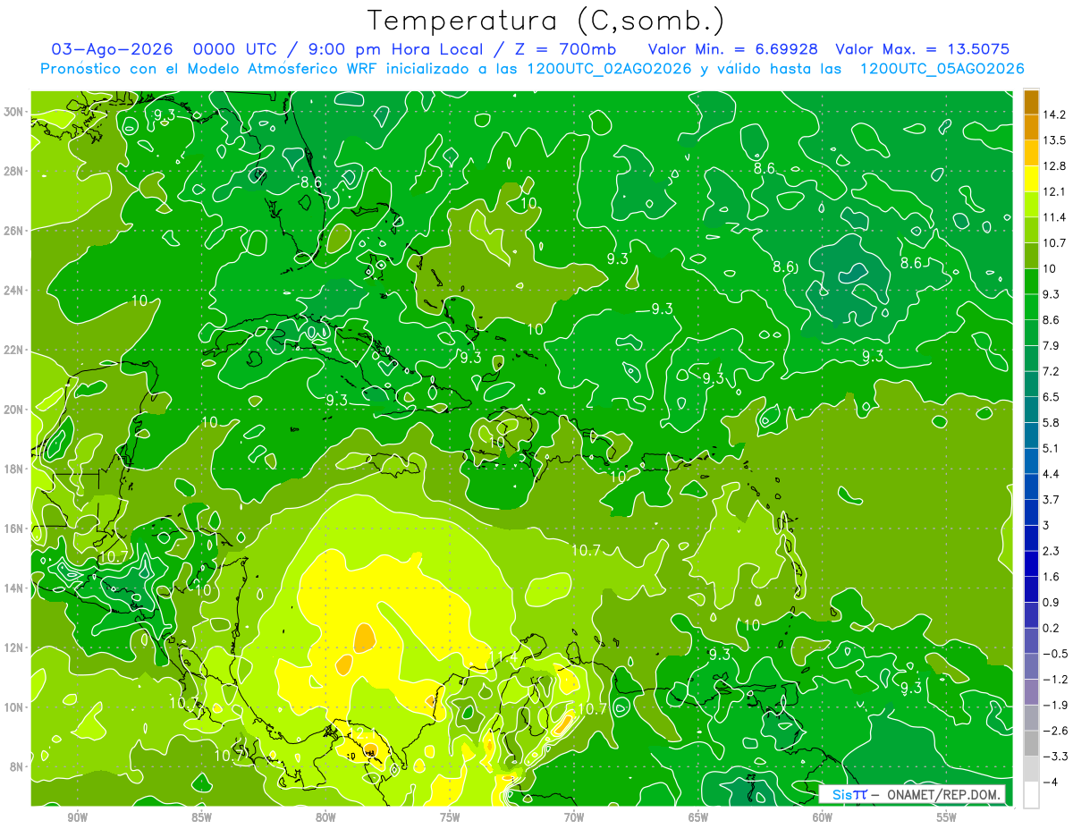The image size is (1073, 829).
Task: Click the latitude axis label "26N"
Action: [x=14, y=231]
